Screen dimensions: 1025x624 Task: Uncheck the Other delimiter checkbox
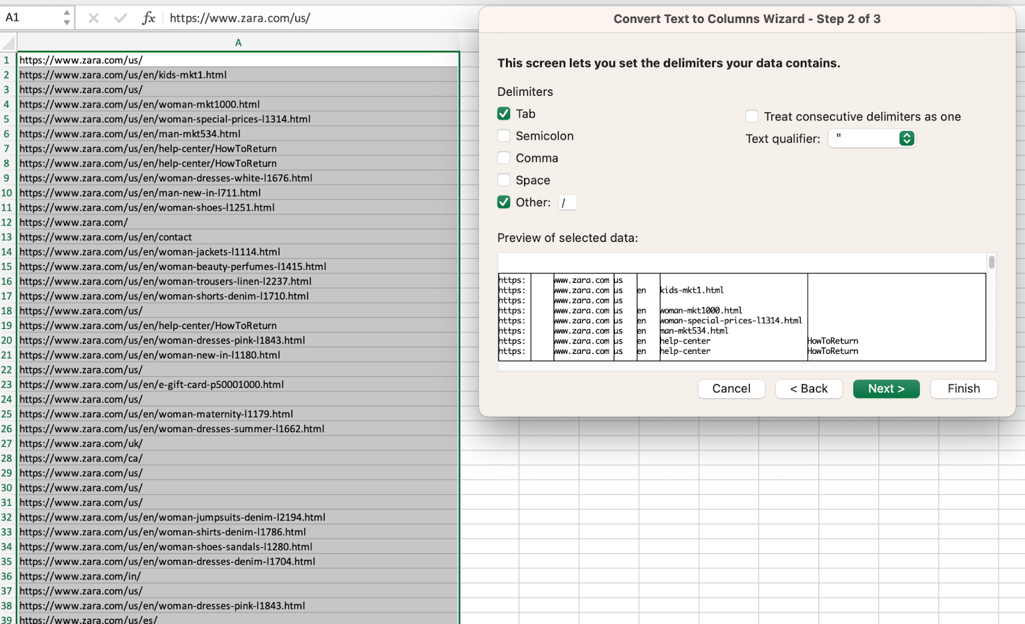(504, 202)
